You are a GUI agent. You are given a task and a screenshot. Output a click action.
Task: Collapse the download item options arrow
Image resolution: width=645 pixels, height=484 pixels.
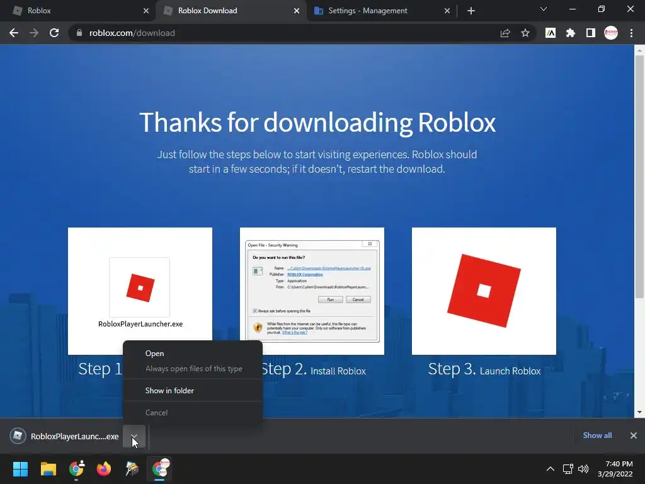[134, 436]
